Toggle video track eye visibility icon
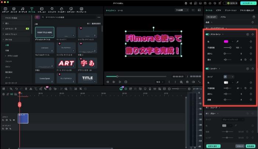258x149 pixels. click(x=14, y=120)
